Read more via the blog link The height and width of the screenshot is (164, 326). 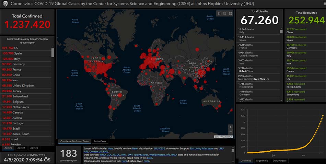tap(150, 158)
